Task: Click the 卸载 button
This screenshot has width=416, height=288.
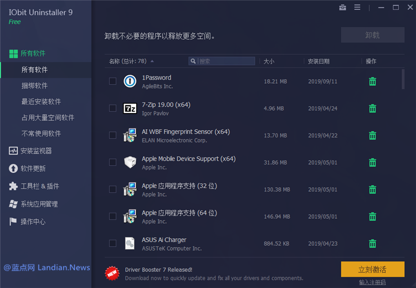Action: pyautogui.click(x=372, y=35)
